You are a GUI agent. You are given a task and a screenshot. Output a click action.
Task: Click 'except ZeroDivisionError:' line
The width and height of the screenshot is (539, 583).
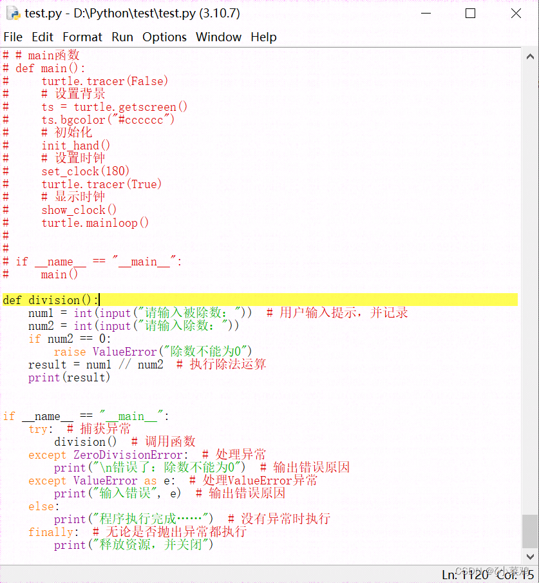click(x=147, y=455)
